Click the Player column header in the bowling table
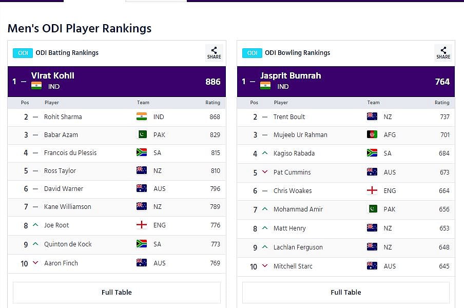Screen dimensions: 464x308 pos(281,103)
